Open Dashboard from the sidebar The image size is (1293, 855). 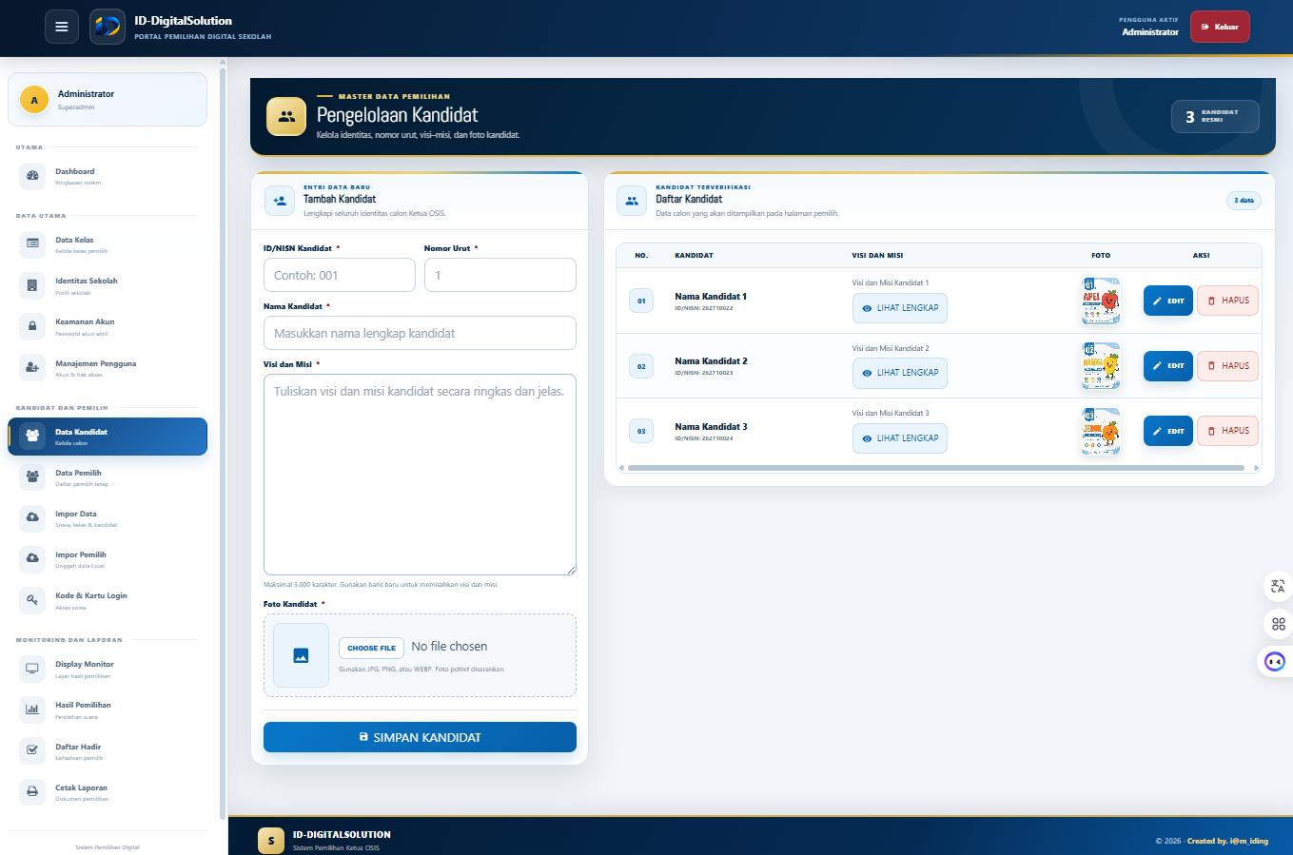click(x=108, y=176)
